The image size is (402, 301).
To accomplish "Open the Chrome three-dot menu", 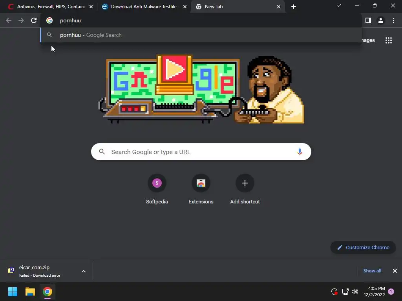I will [393, 20].
